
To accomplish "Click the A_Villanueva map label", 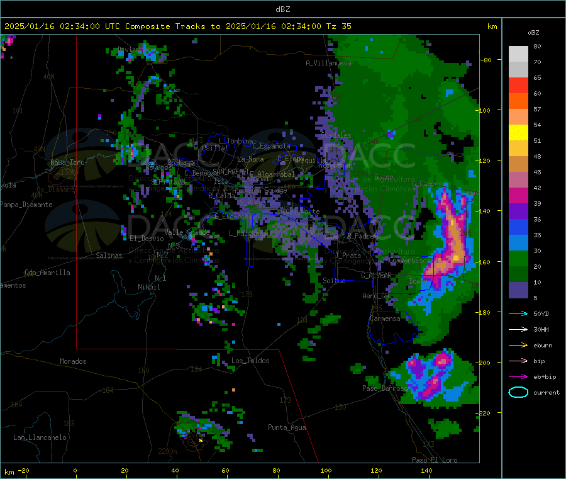I will [328, 63].
